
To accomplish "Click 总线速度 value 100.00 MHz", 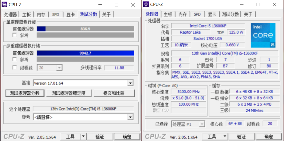I will click(x=189, y=104).
